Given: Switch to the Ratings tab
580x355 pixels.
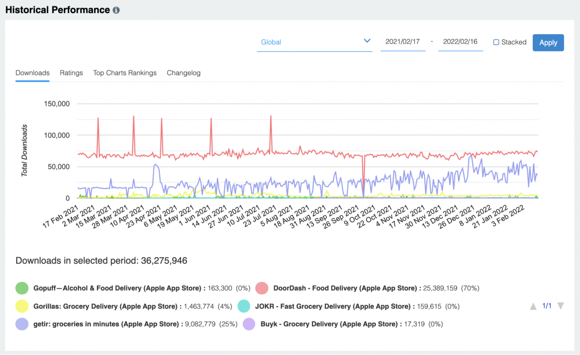Looking at the screenshot, I should [71, 73].
